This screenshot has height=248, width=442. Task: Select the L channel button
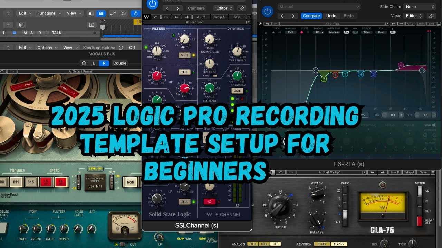(x=94, y=63)
